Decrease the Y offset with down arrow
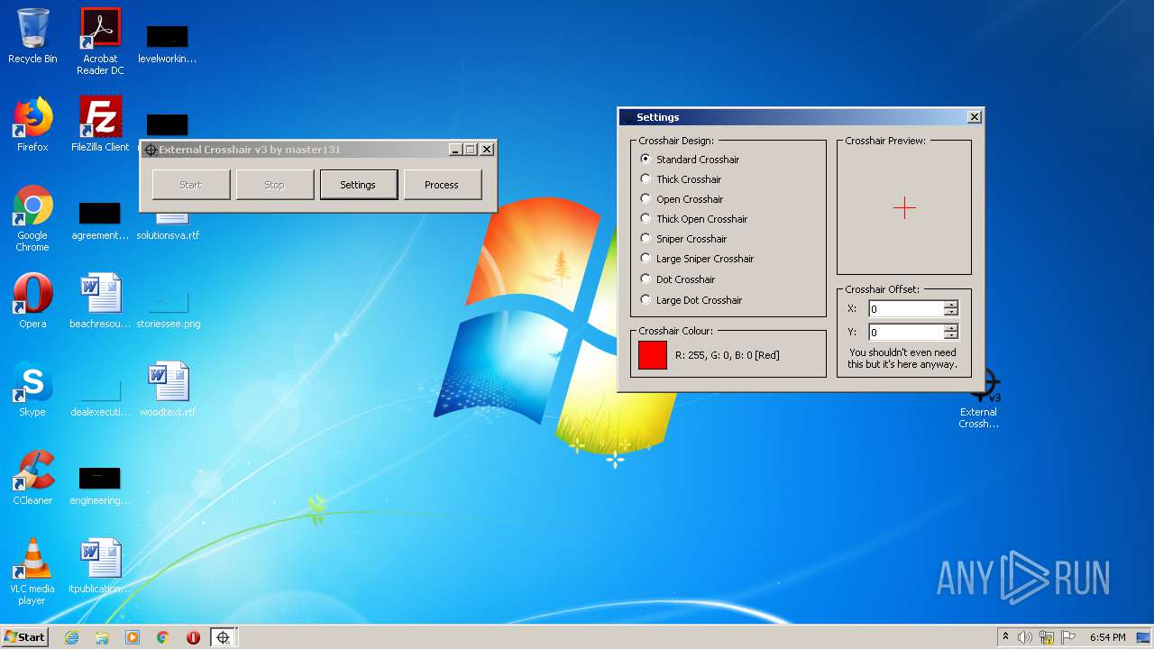The image size is (1154, 649). (x=951, y=335)
